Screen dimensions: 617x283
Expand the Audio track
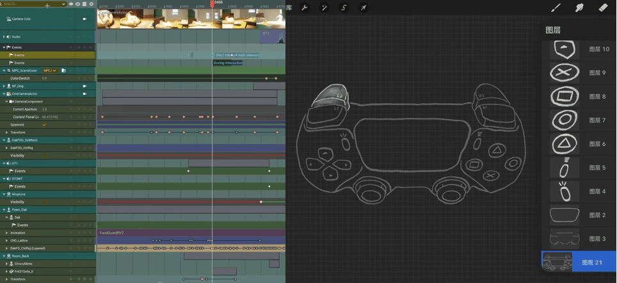tap(4, 36)
